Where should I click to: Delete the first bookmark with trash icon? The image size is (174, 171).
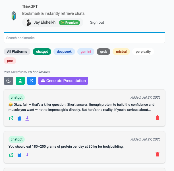tap(158, 117)
